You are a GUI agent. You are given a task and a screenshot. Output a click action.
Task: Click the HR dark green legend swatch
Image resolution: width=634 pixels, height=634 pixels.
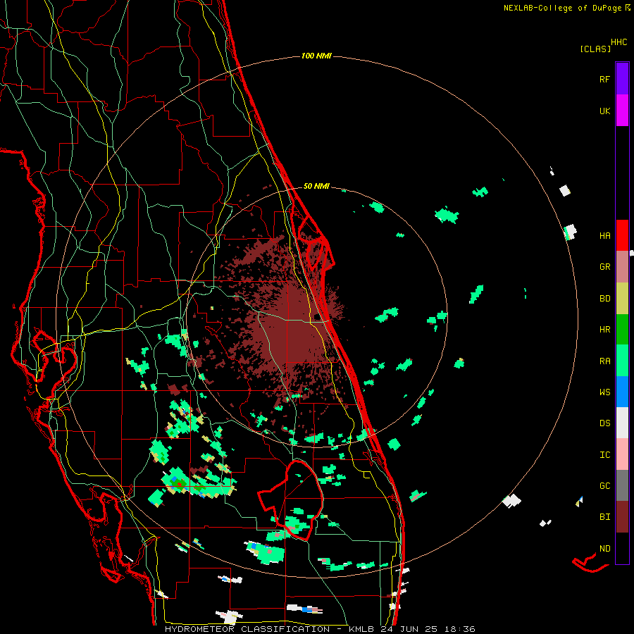pos(622,330)
